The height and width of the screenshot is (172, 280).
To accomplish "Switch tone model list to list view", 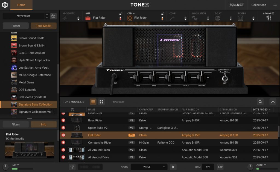I will pos(93,102).
